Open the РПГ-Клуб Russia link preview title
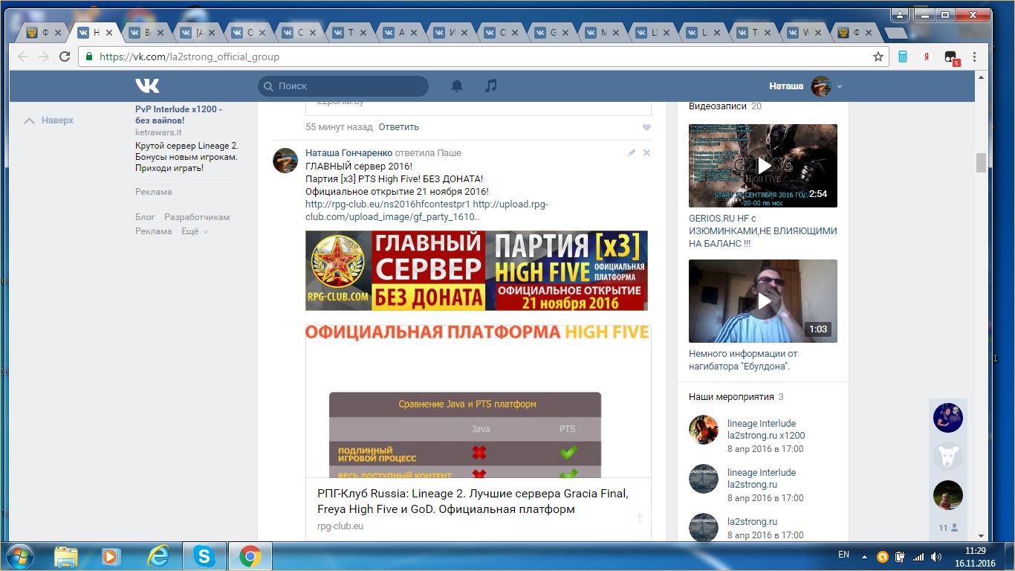The height and width of the screenshot is (571, 1015). point(473,501)
